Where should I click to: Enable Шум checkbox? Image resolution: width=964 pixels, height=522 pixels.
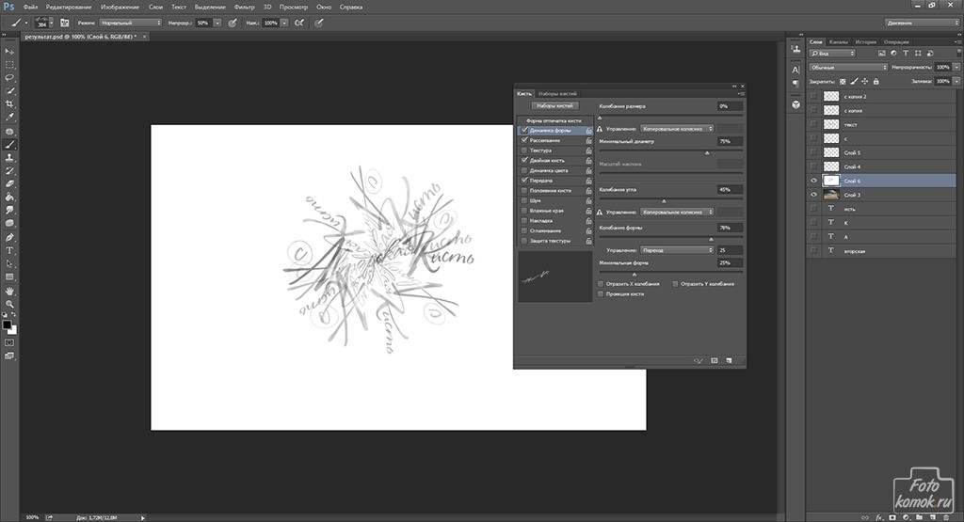523,200
